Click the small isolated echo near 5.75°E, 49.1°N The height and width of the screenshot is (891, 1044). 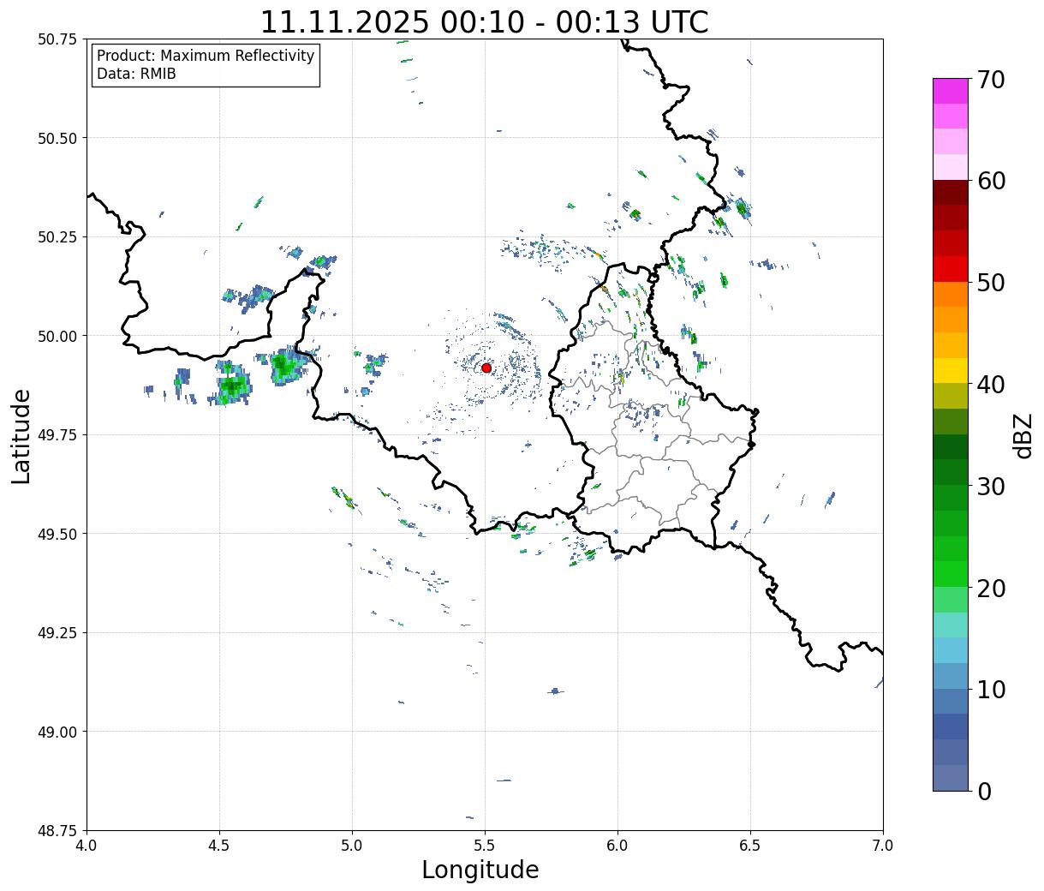[x=556, y=691]
